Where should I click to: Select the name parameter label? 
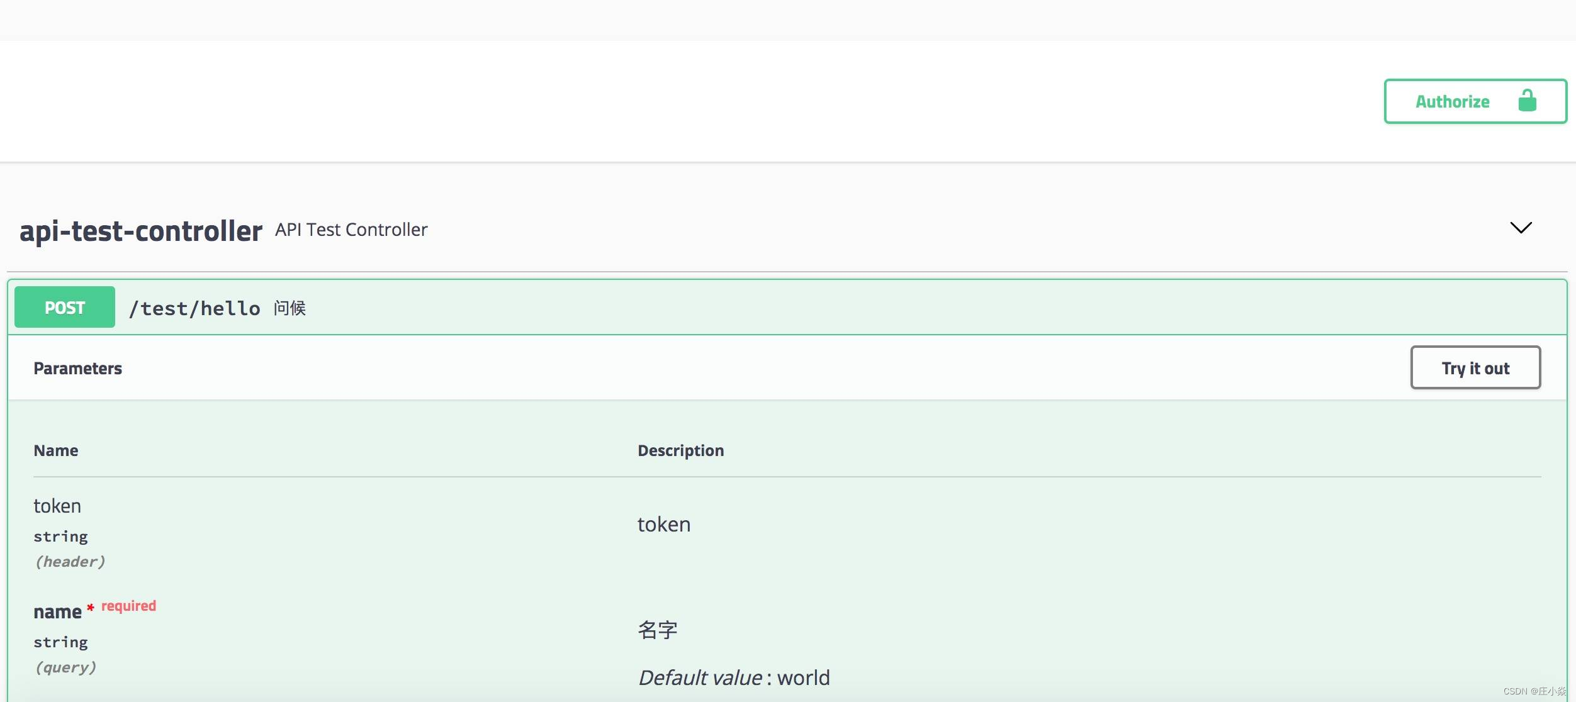(x=57, y=611)
